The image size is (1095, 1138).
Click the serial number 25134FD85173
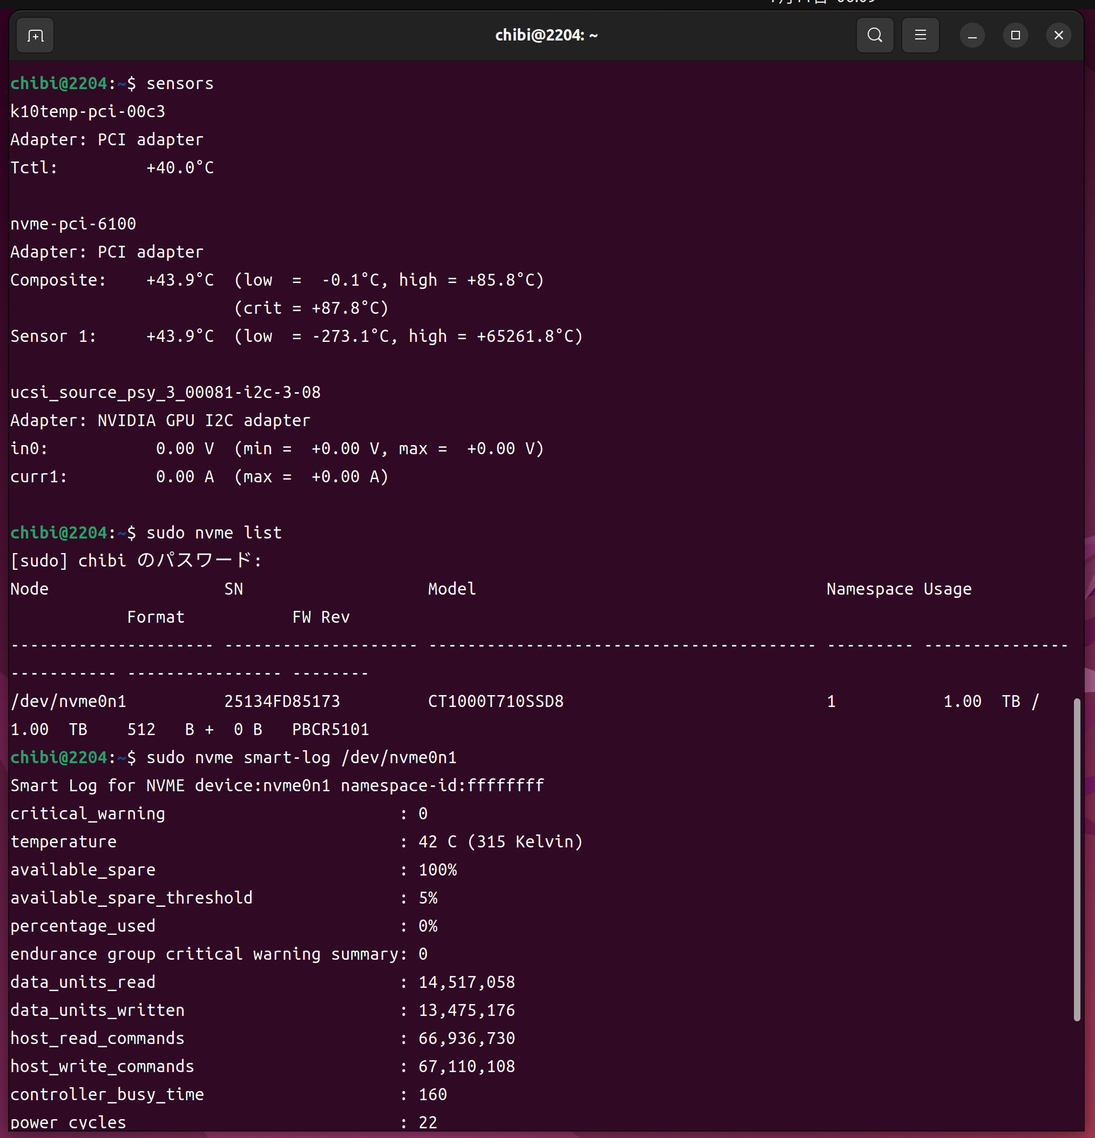pyautogui.click(x=282, y=702)
